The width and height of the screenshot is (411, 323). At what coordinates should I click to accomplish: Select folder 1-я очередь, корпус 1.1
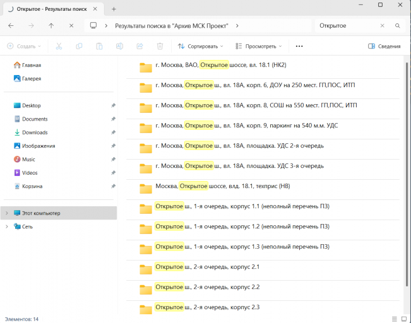[x=263, y=209]
